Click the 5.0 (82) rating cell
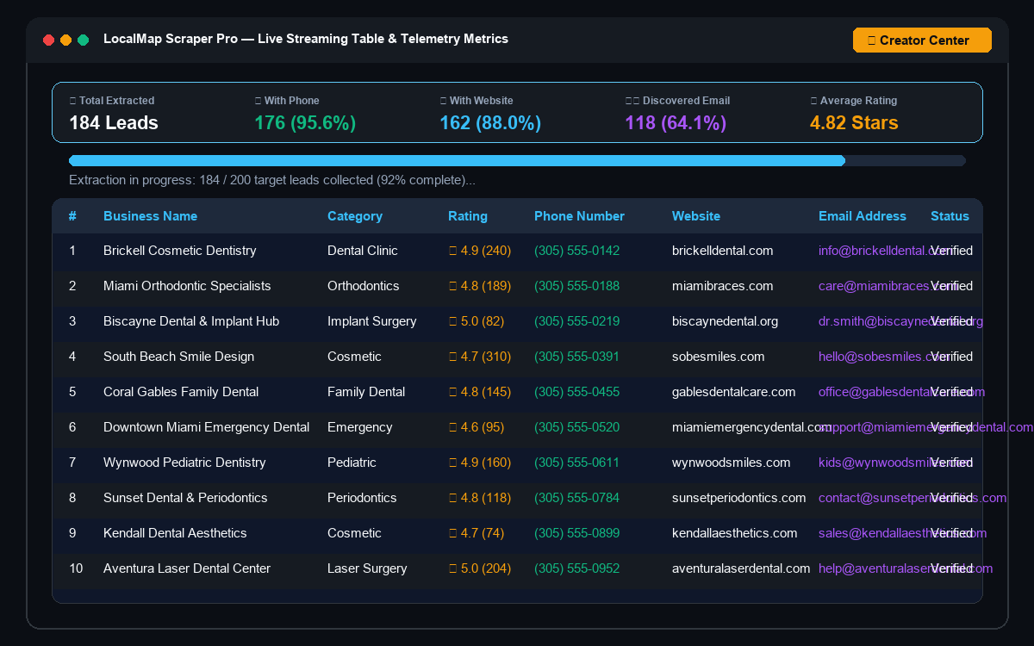 click(x=477, y=321)
